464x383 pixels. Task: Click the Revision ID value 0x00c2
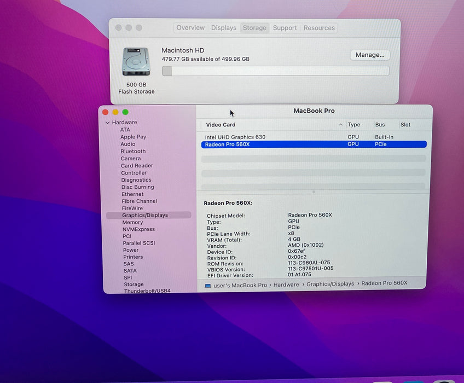[x=297, y=257]
